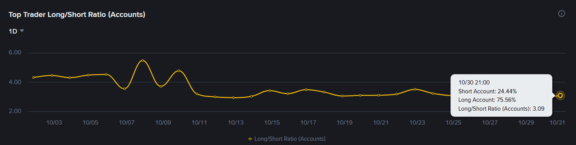The image size is (576, 145).
Task: Click the 10/09 date axis label
Action: [x=163, y=122]
